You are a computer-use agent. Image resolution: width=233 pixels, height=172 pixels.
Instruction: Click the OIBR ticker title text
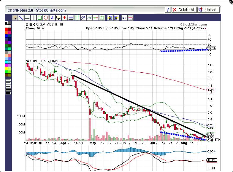coord(30,24)
